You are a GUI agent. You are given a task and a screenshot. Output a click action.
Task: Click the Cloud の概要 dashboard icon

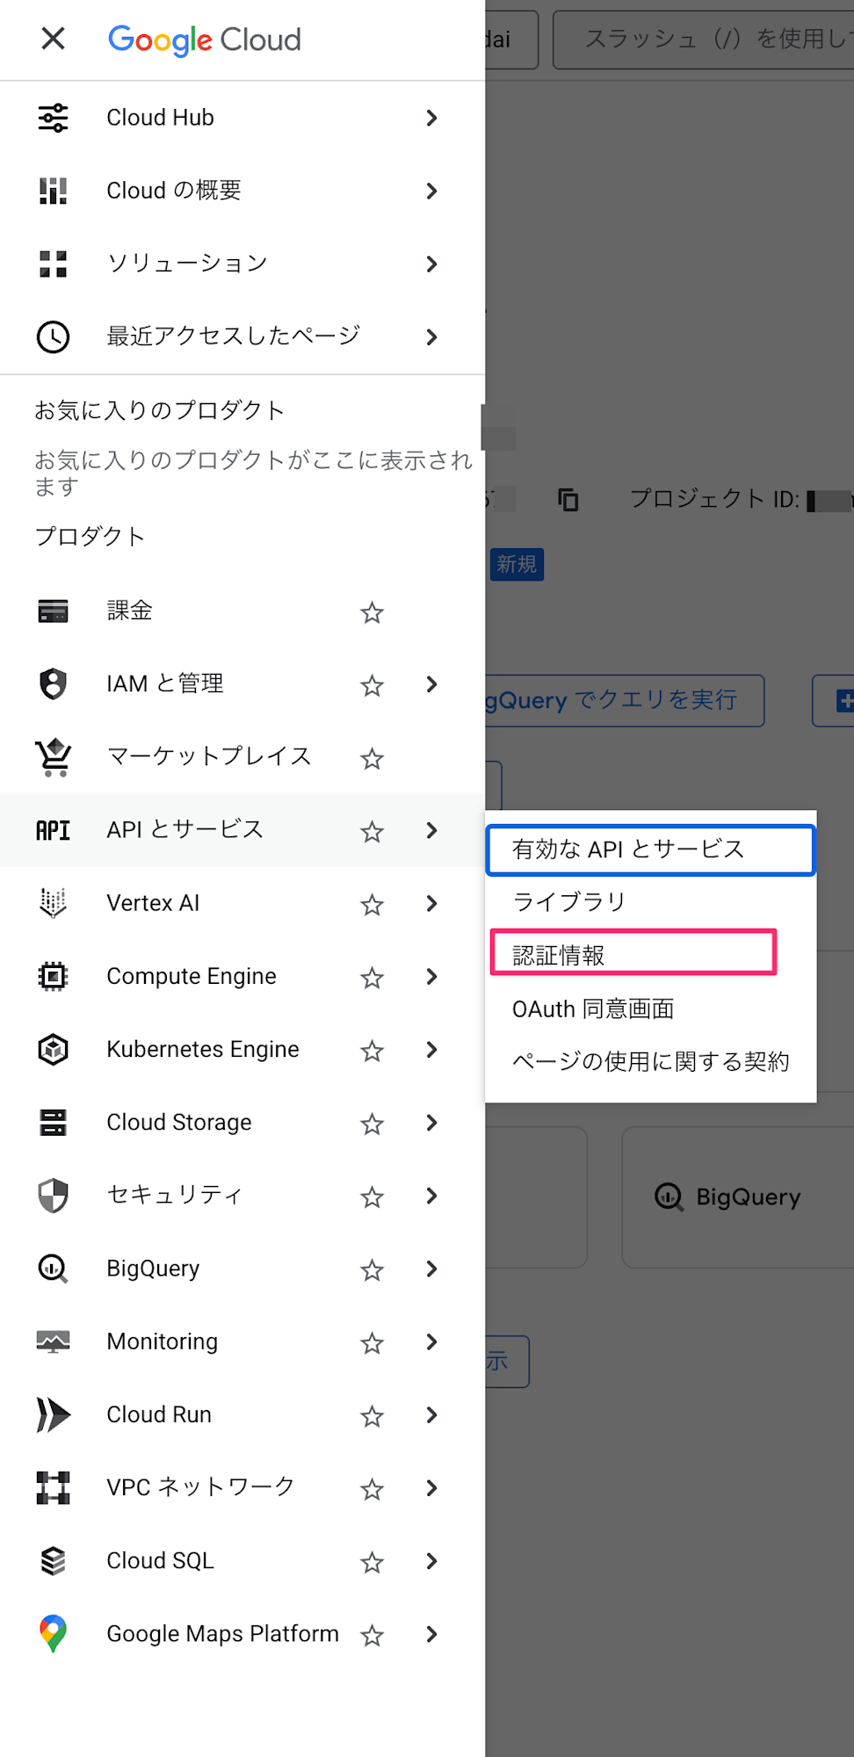(x=53, y=191)
